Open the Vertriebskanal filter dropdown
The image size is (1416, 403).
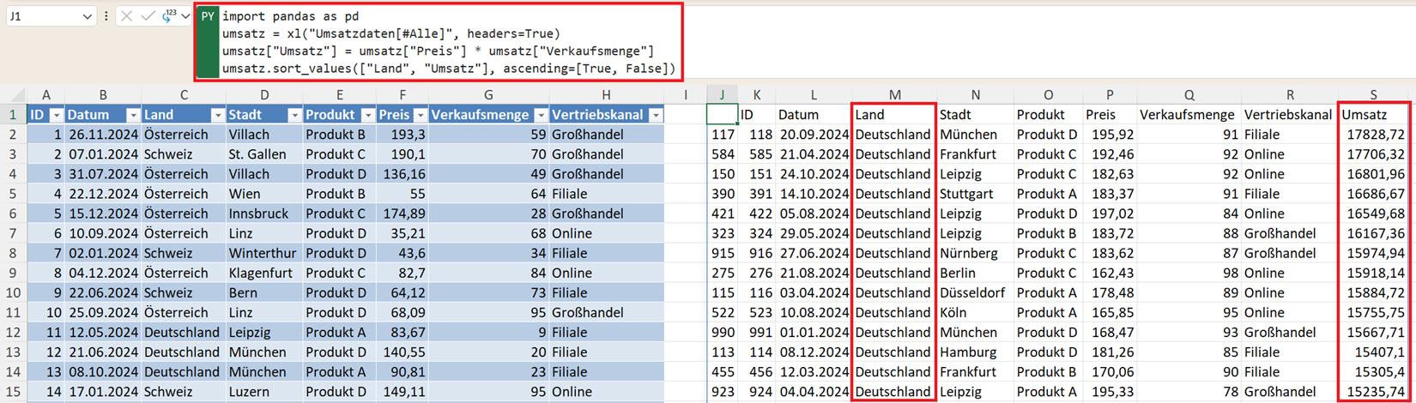656,115
